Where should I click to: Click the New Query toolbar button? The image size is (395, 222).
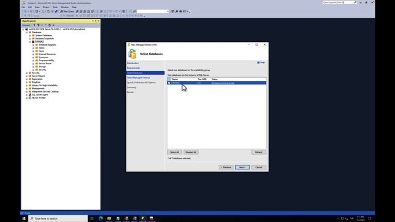[67, 11]
